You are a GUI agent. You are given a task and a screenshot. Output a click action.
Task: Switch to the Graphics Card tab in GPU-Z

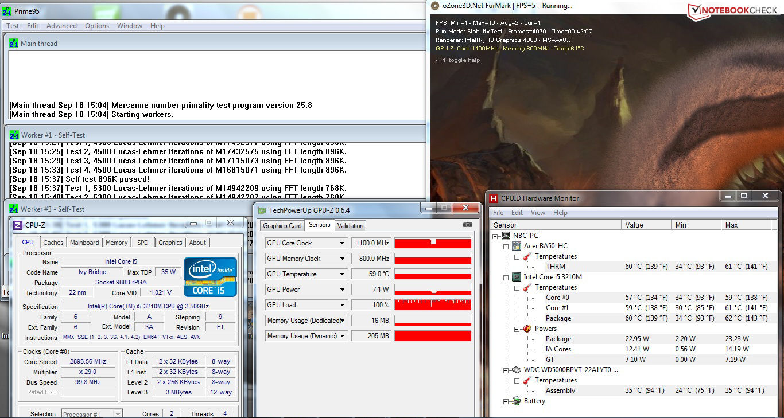click(x=282, y=226)
